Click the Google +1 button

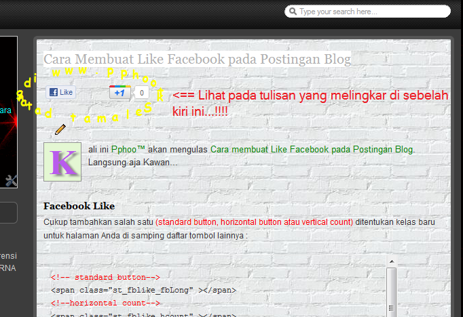[x=120, y=93]
